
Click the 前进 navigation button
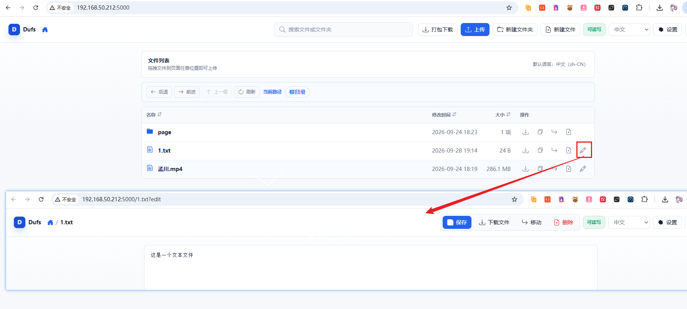click(187, 92)
